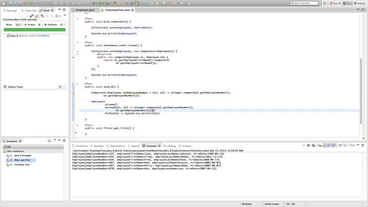Show the Declaration tab
Image resolution: width=368 pixels, height=207 pixels.
116,146
